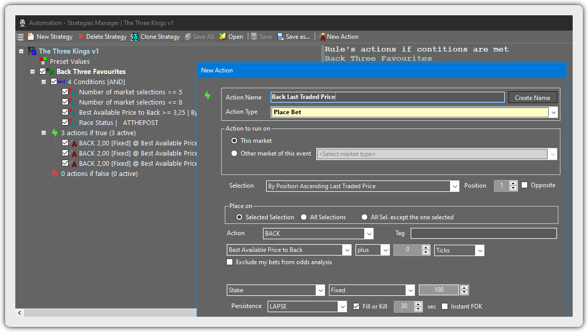Click the tree panel horizontal scrollbar left arrow

click(x=19, y=313)
